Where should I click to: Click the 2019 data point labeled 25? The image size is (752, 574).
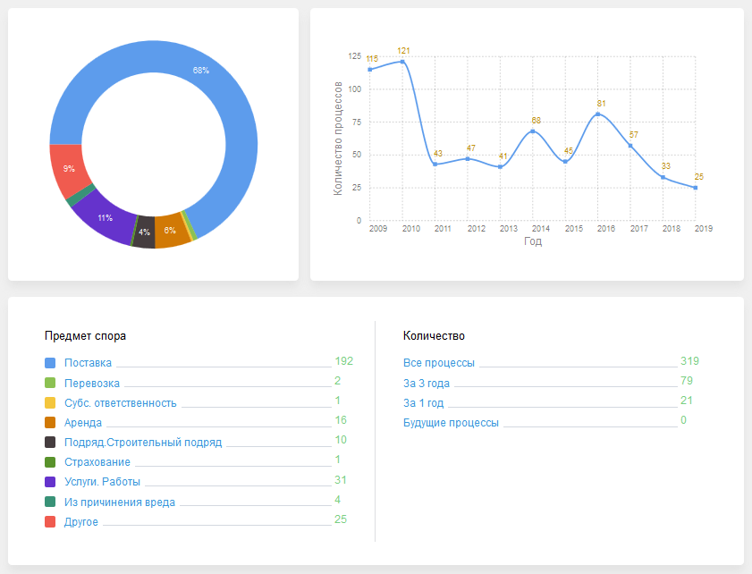[x=695, y=188]
